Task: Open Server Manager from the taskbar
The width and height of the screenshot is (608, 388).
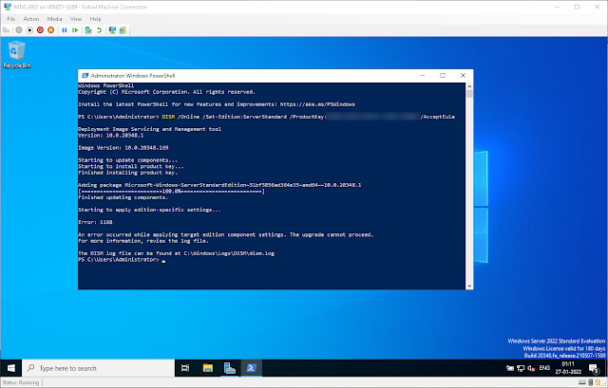Action: point(230,368)
